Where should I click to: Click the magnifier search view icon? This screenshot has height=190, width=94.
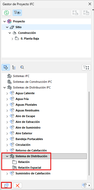[22, 67]
